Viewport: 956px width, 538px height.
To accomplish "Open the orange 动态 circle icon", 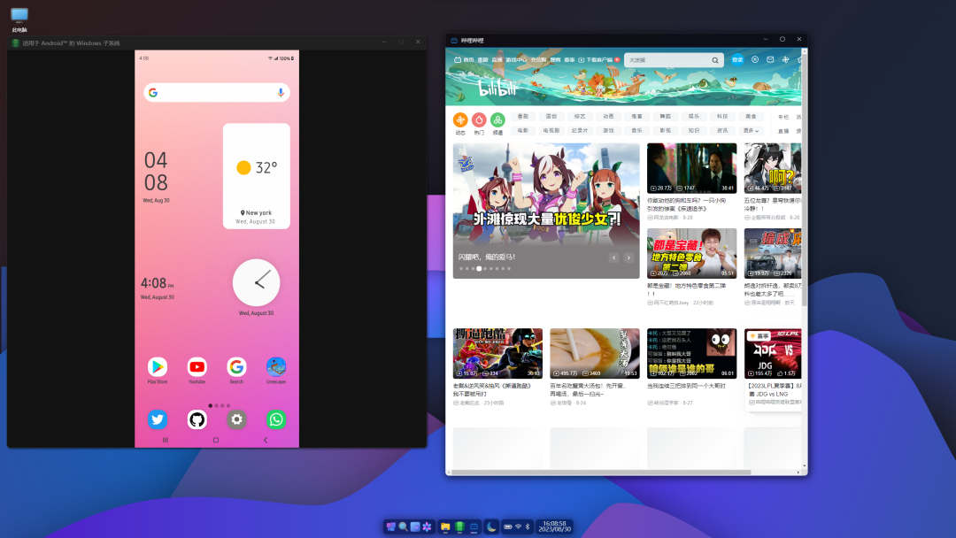I will point(460,120).
